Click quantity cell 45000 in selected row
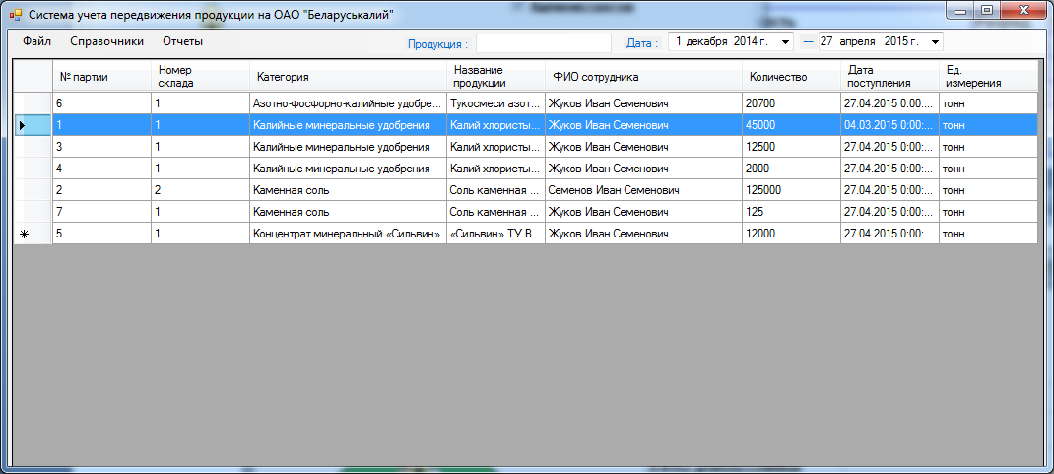The height and width of the screenshot is (474, 1054). (791, 125)
